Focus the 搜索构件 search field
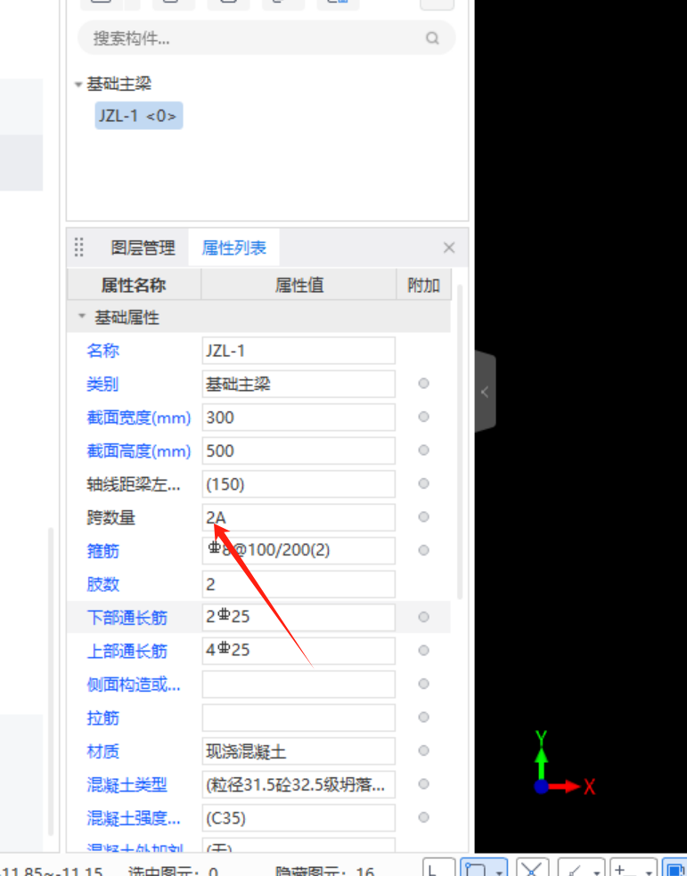687x876 pixels. (266, 38)
